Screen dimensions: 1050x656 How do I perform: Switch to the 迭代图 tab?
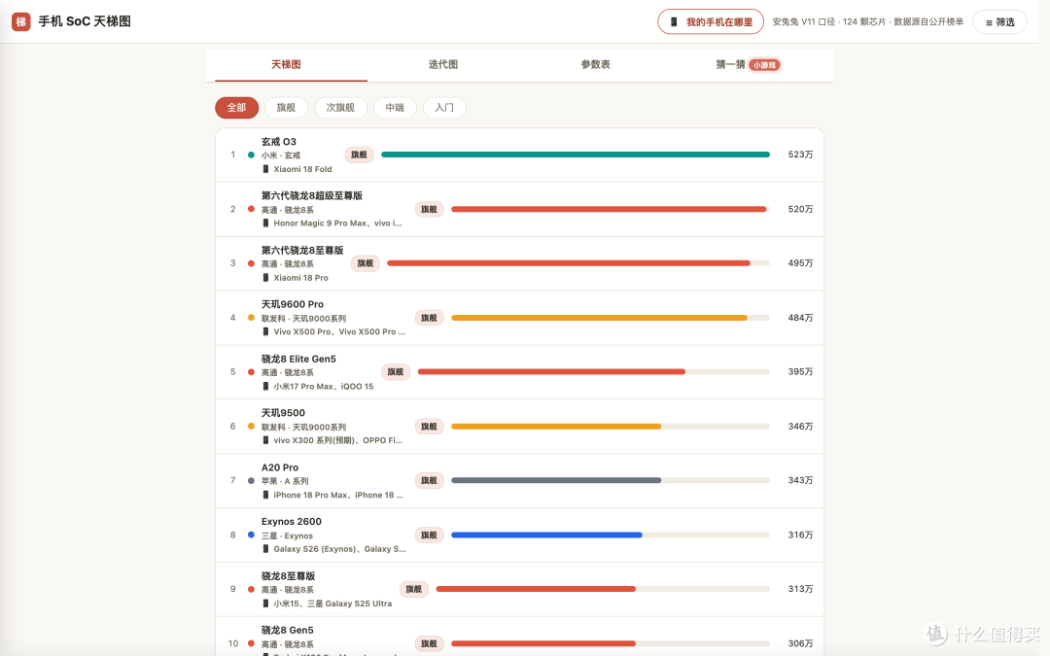click(x=443, y=64)
